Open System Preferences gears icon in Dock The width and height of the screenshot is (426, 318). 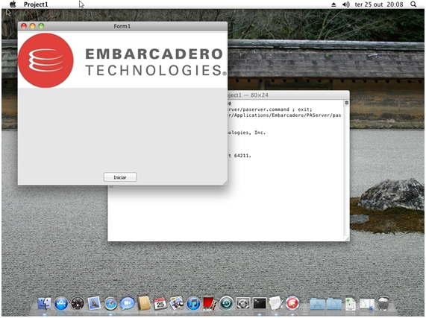(x=242, y=303)
